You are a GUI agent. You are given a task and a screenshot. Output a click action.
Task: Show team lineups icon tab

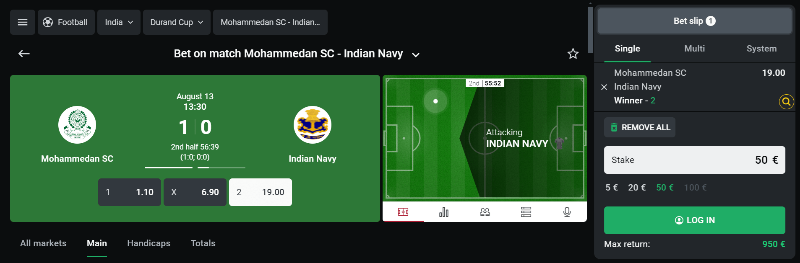pyautogui.click(x=485, y=212)
